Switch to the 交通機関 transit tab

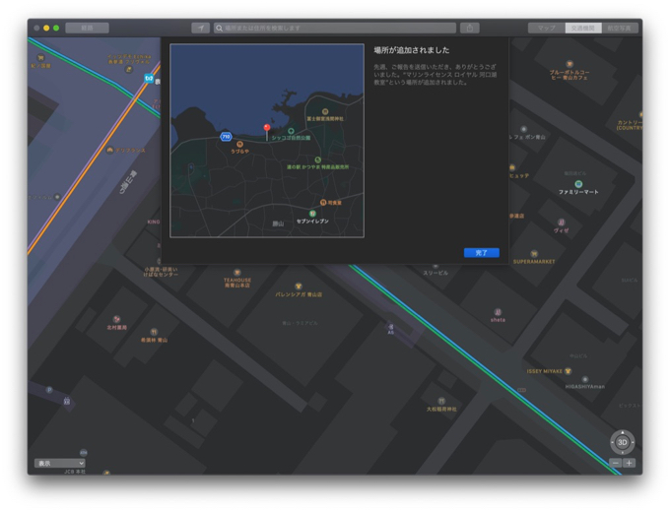pos(583,28)
